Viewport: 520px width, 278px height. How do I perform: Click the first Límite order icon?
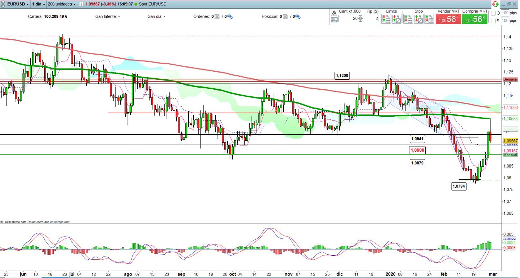click(x=386, y=19)
